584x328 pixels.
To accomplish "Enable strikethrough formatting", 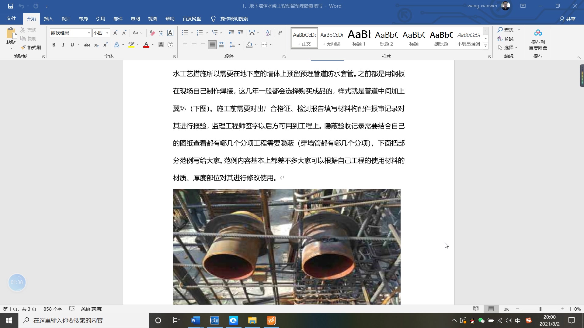I will [87, 45].
